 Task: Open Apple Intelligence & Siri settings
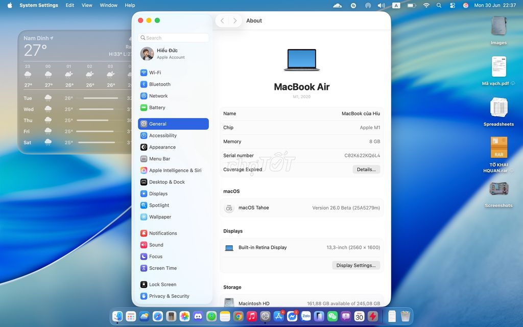[173, 171]
